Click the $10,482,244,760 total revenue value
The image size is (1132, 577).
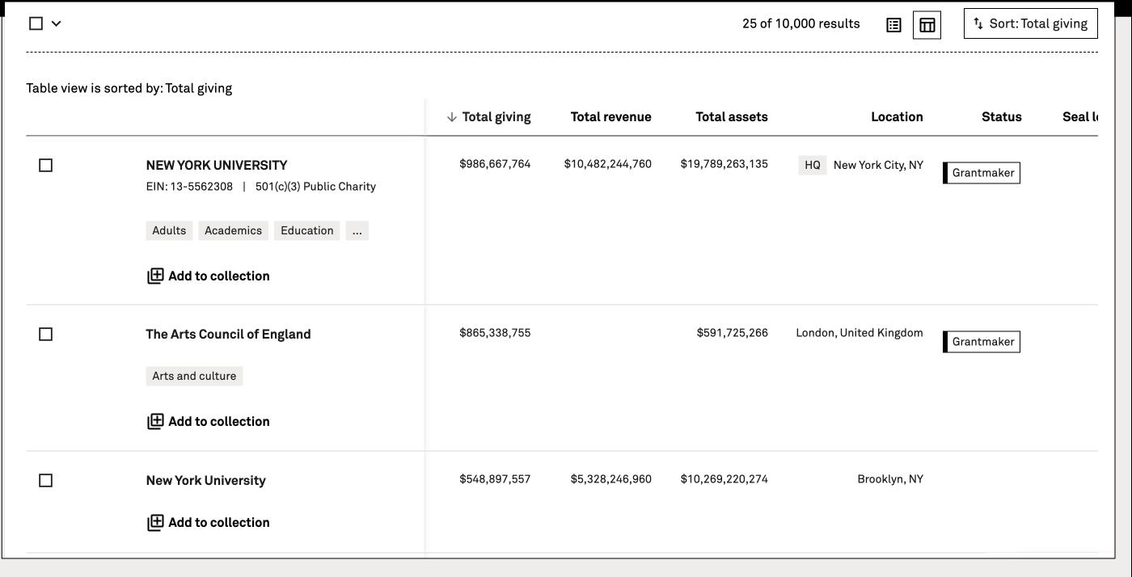pyautogui.click(x=608, y=164)
